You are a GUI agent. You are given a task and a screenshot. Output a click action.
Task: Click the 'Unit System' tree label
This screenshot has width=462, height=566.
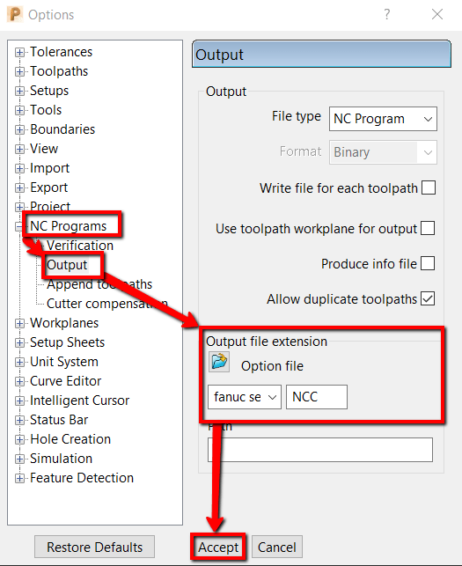point(64,362)
